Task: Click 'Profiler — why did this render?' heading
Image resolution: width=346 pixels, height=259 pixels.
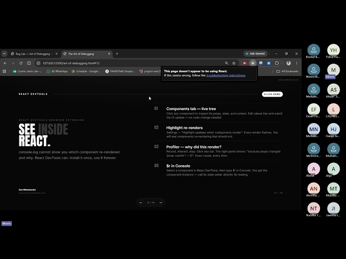Action: point(194,147)
